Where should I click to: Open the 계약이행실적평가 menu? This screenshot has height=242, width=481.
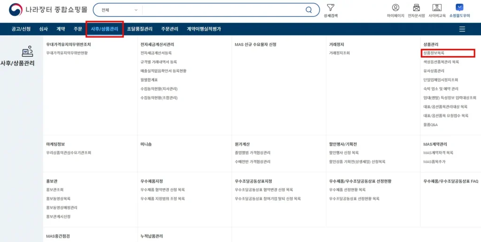tap(203, 29)
